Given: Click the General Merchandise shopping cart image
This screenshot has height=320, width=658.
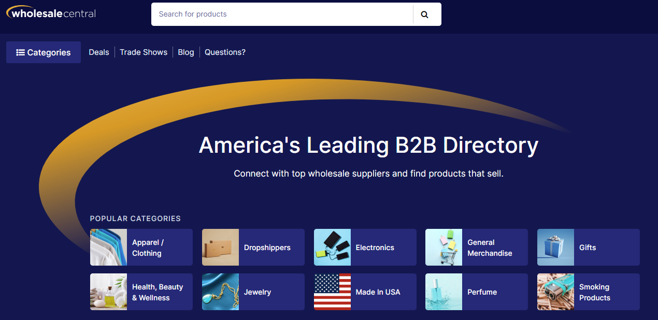Looking at the screenshot, I should tap(444, 247).
